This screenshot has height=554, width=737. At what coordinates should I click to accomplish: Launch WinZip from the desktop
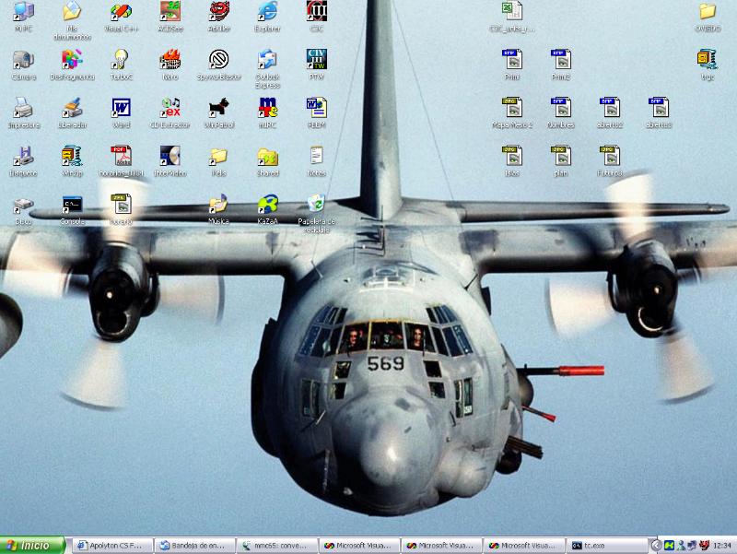coord(73,156)
